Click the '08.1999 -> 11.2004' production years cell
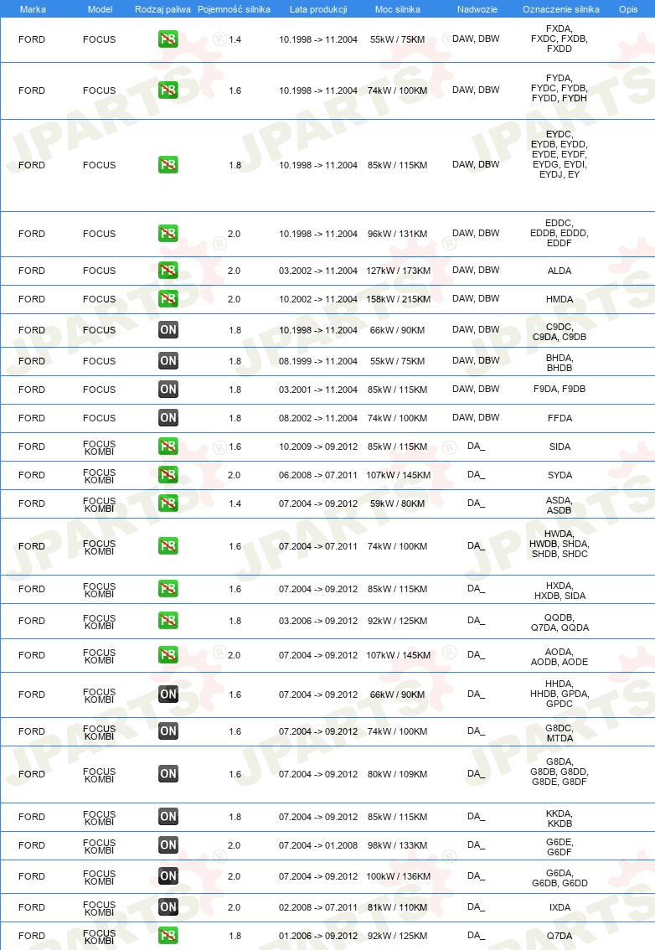This screenshot has width=655, height=950. 318,361
